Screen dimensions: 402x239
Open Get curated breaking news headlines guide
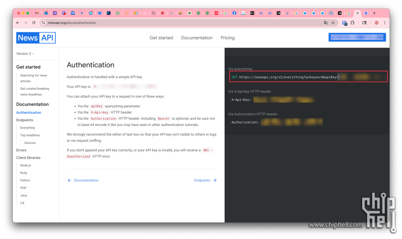pos(34,91)
